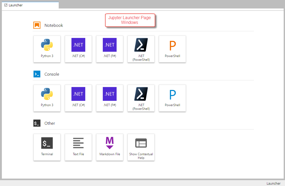Screen dimensions: 285x186
Task: Start a .NET (F#) console
Action: 110,98
